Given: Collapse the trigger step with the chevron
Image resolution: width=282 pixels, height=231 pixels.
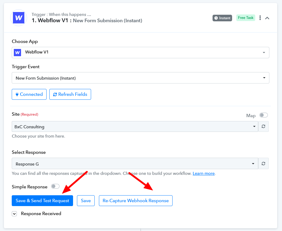Looking at the screenshot, I should (267, 18).
